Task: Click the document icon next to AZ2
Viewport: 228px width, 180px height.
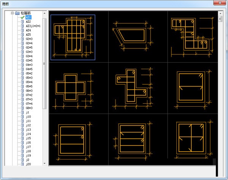Action: coord(22,22)
